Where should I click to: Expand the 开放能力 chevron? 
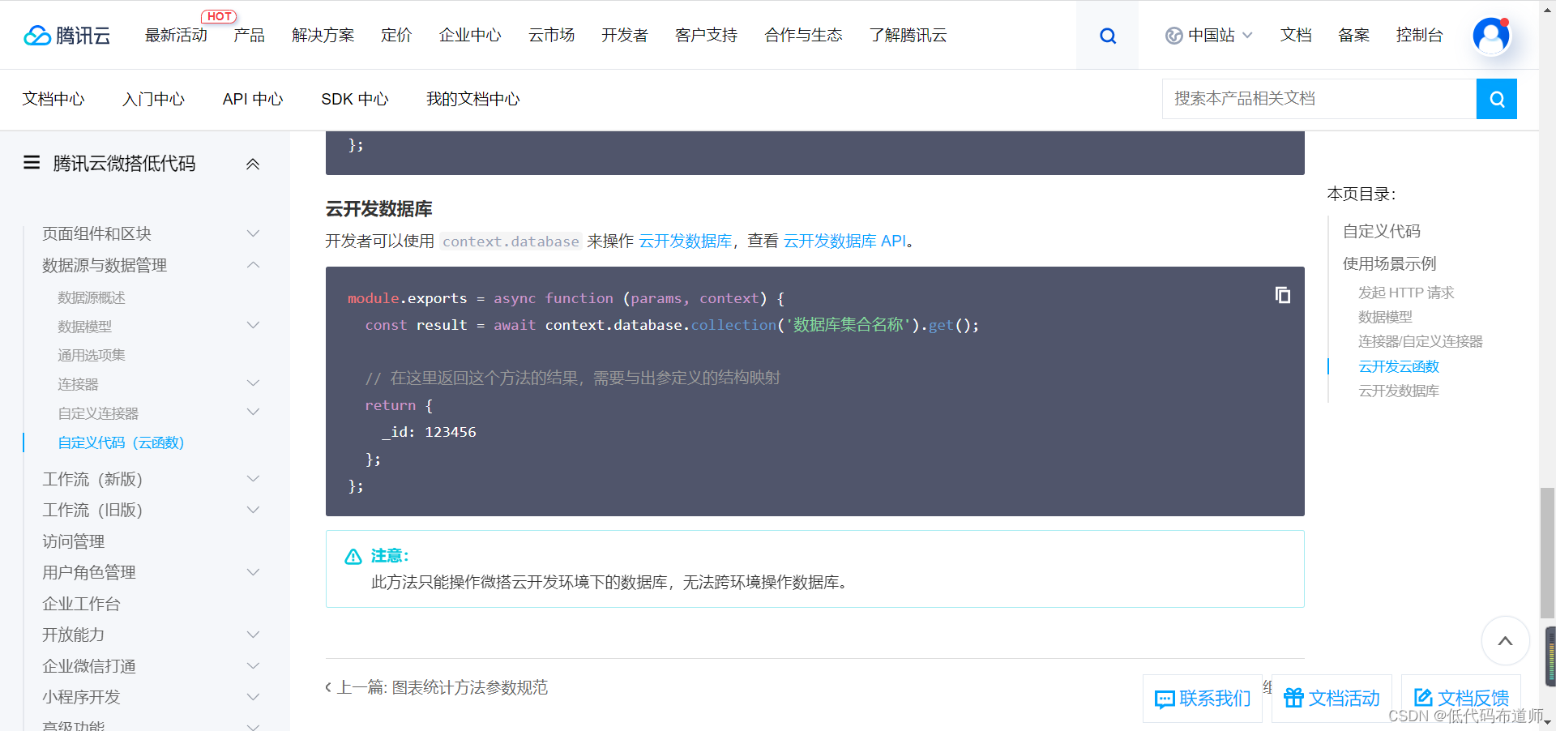[x=253, y=635]
